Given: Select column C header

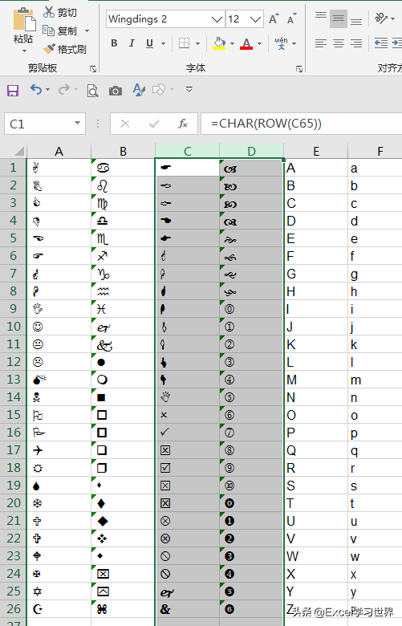Looking at the screenshot, I should click(187, 152).
